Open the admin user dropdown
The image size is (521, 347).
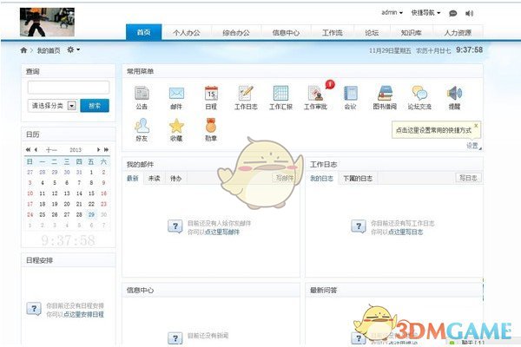(x=392, y=13)
